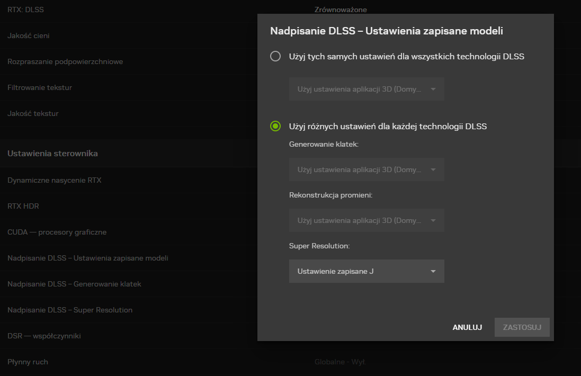
Task: Select radio for different settings per DLSS technology
Action: point(275,127)
